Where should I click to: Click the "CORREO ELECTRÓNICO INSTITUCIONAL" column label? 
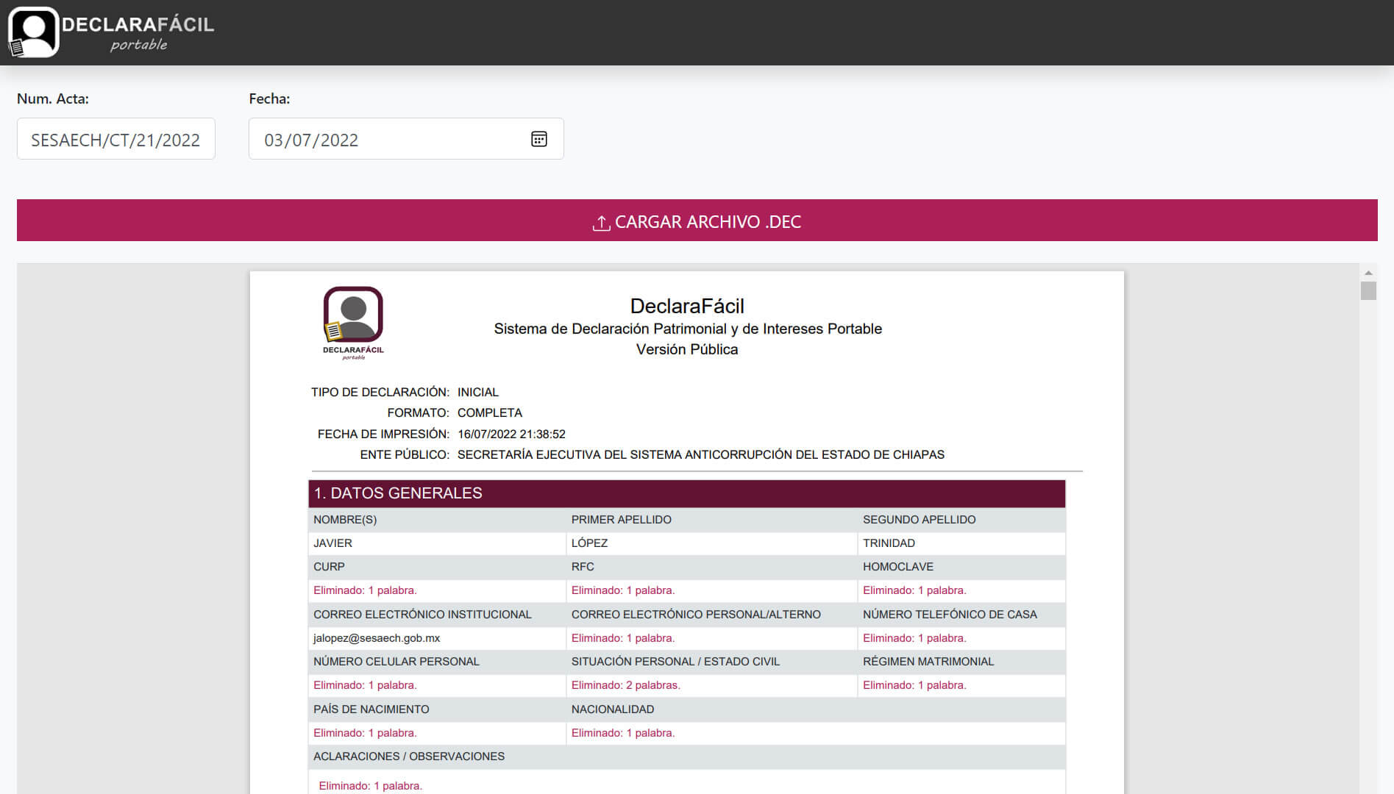[422, 615]
